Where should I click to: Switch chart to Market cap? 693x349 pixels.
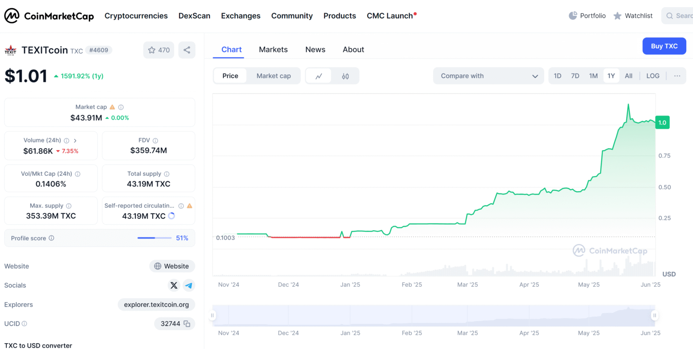click(x=273, y=76)
